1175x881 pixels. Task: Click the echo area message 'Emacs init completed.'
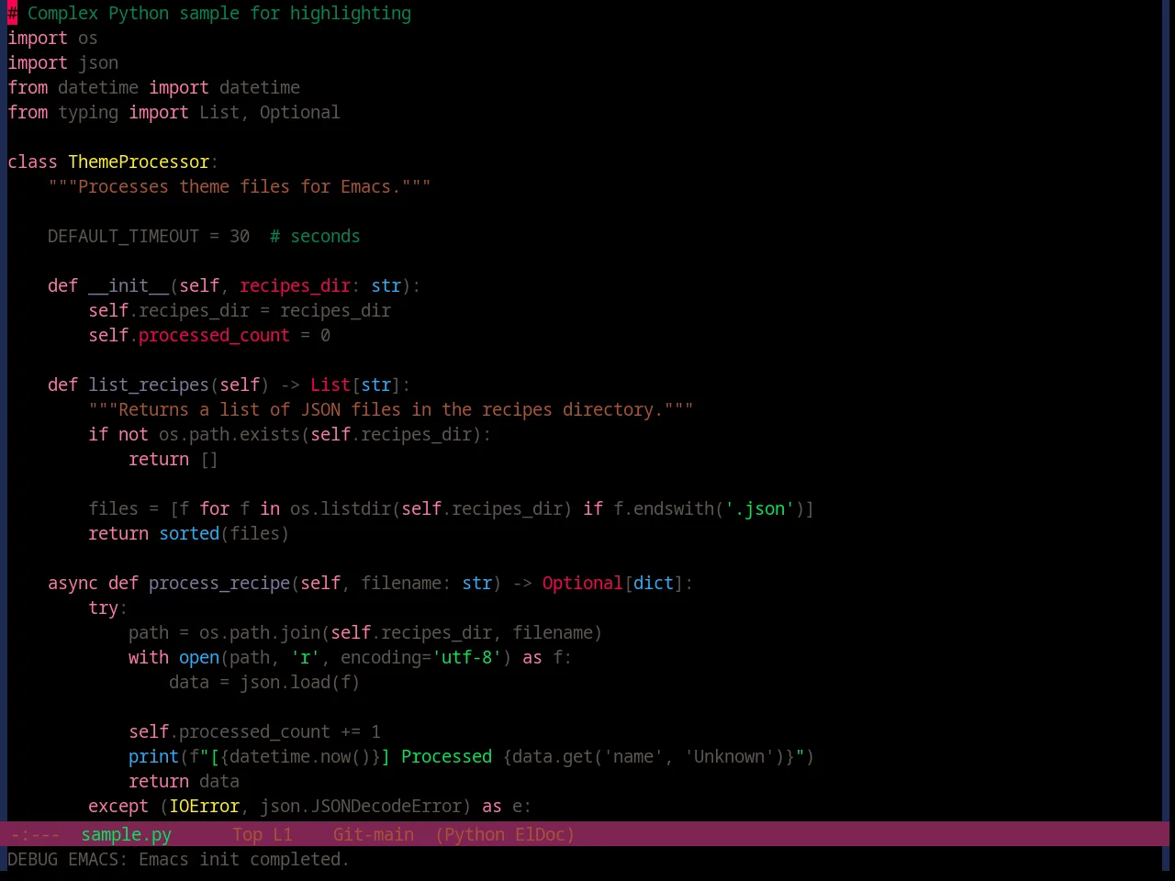[244, 859]
